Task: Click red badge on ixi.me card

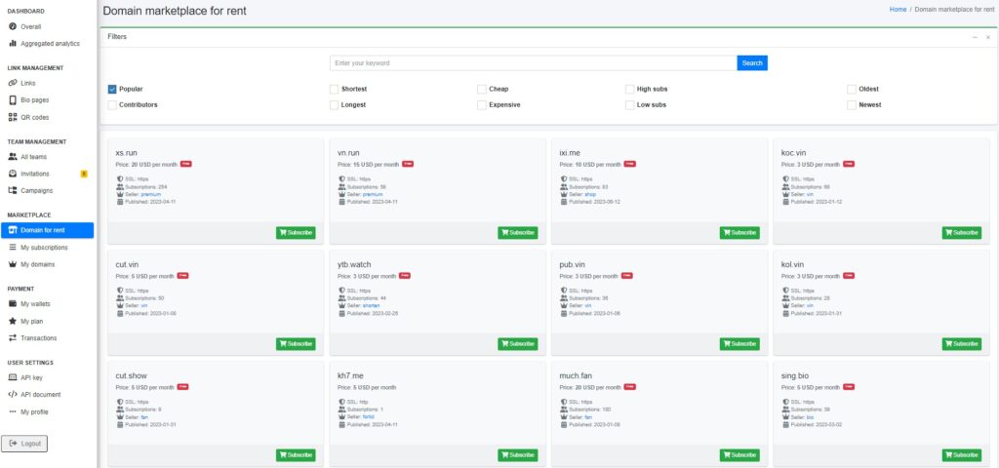Action: [629, 164]
